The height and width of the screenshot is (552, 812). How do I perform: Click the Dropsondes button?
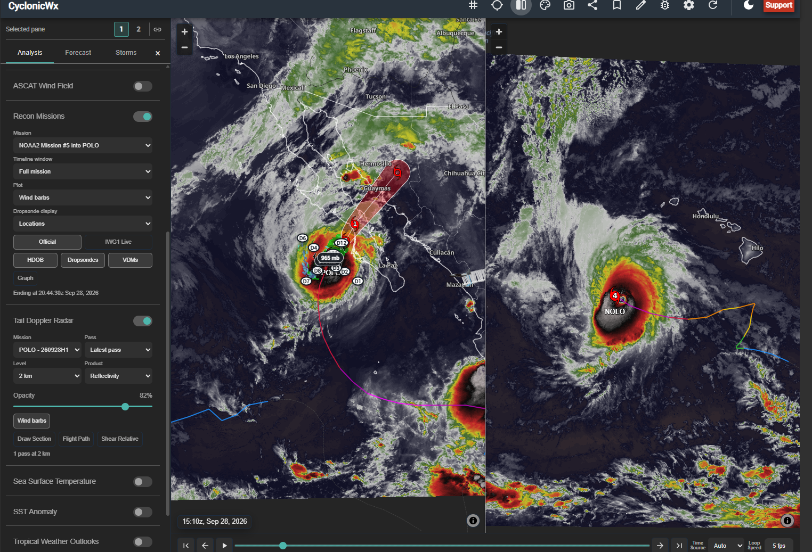[x=83, y=260]
